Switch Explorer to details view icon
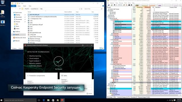The image size is (182, 102). pos(101,48)
